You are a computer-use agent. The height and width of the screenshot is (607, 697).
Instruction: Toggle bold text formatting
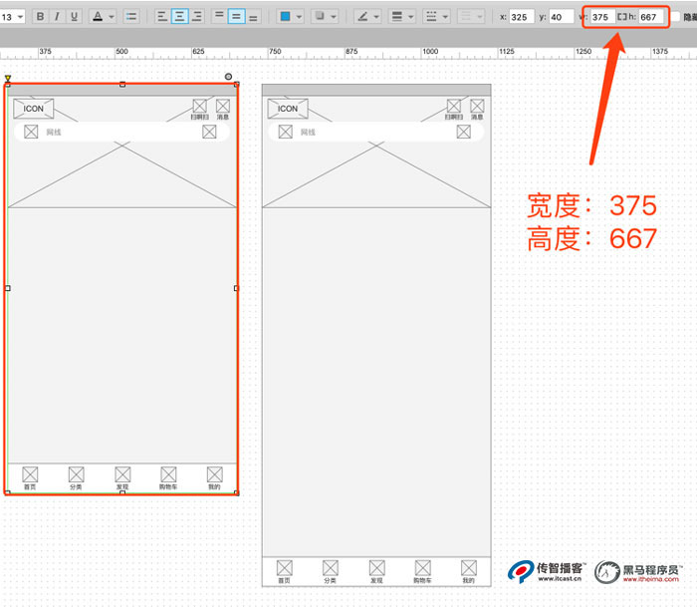point(40,17)
